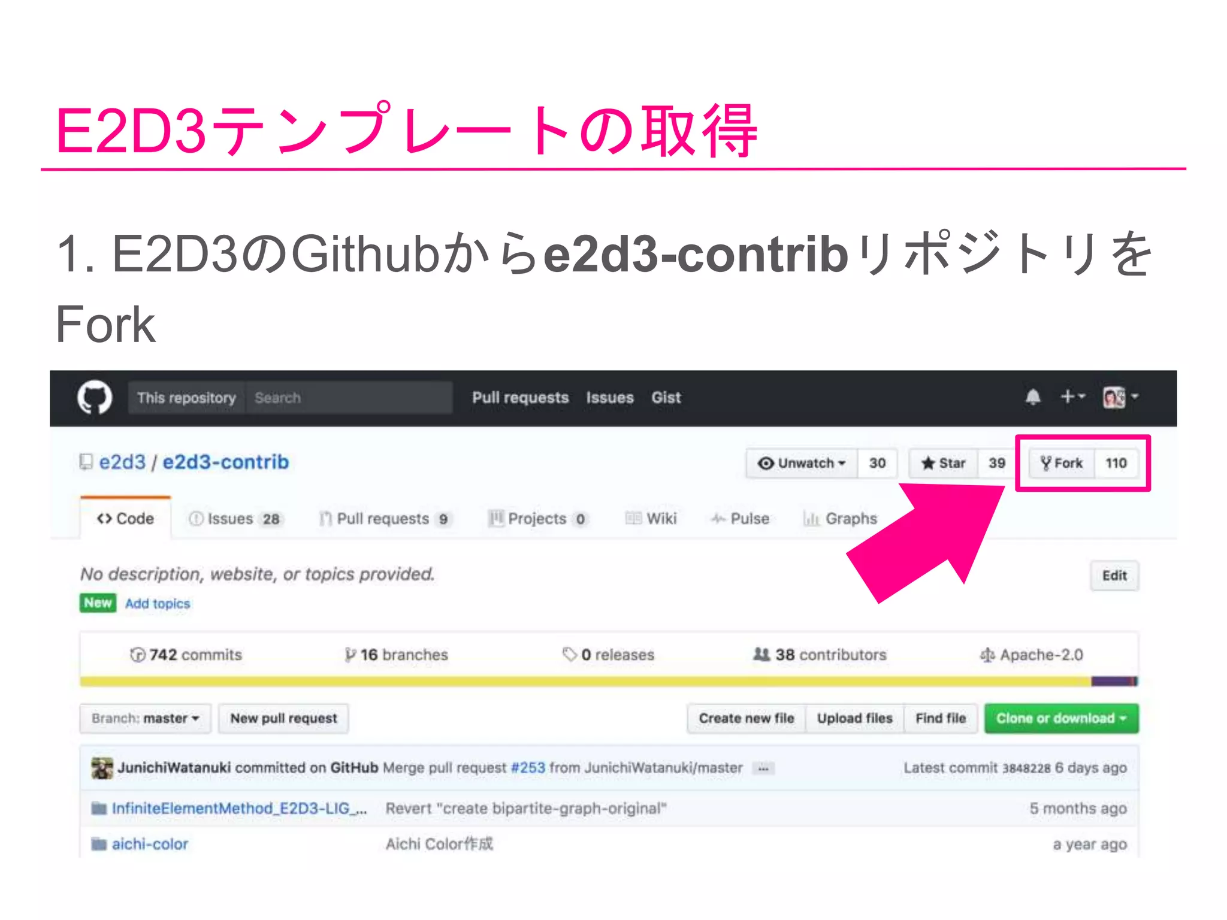Click Upload files
The width and height of the screenshot is (1227, 920).
tap(855, 718)
